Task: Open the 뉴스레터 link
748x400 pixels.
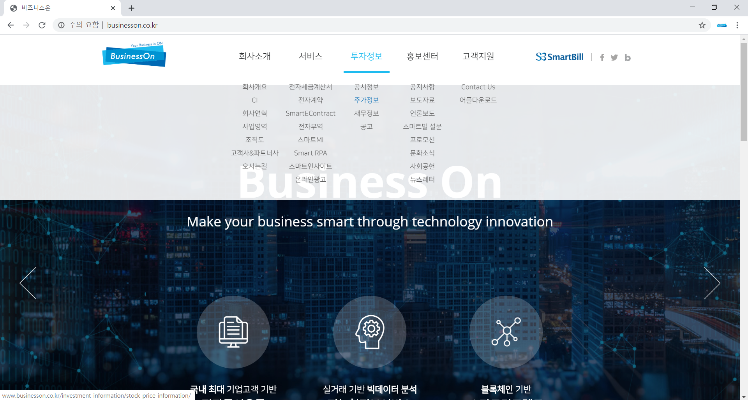Action: point(422,179)
